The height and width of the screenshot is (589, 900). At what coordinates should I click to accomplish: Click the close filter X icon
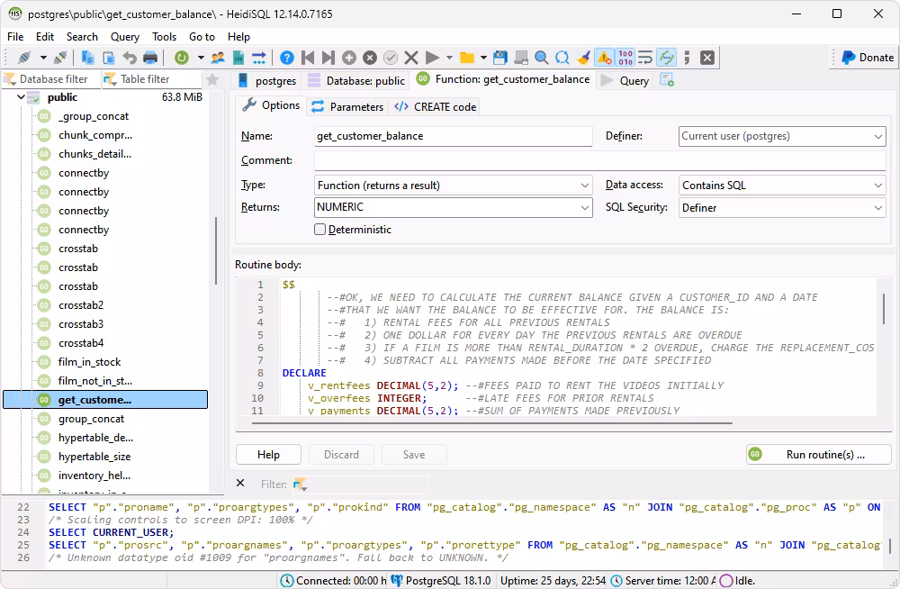pyautogui.click(x=240, y=484)
